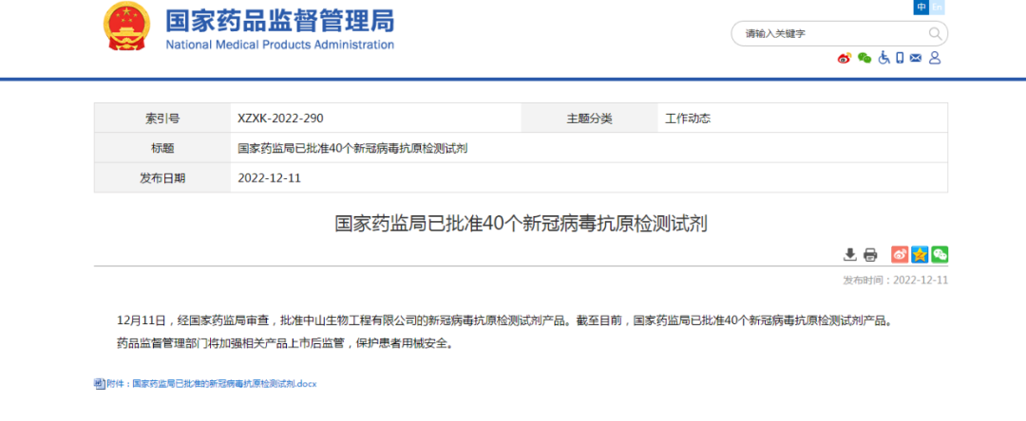1026x421 pixels.
Task: Open the user account icon
Action: click(935, 58)
